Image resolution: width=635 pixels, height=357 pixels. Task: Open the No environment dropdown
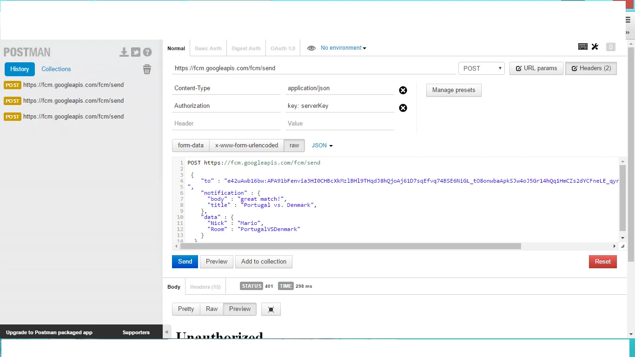(344, 48)
